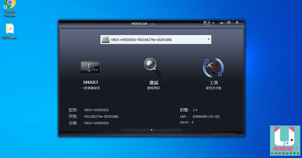Click the LBA value 83886080 (42 GB)

point(206,116)
